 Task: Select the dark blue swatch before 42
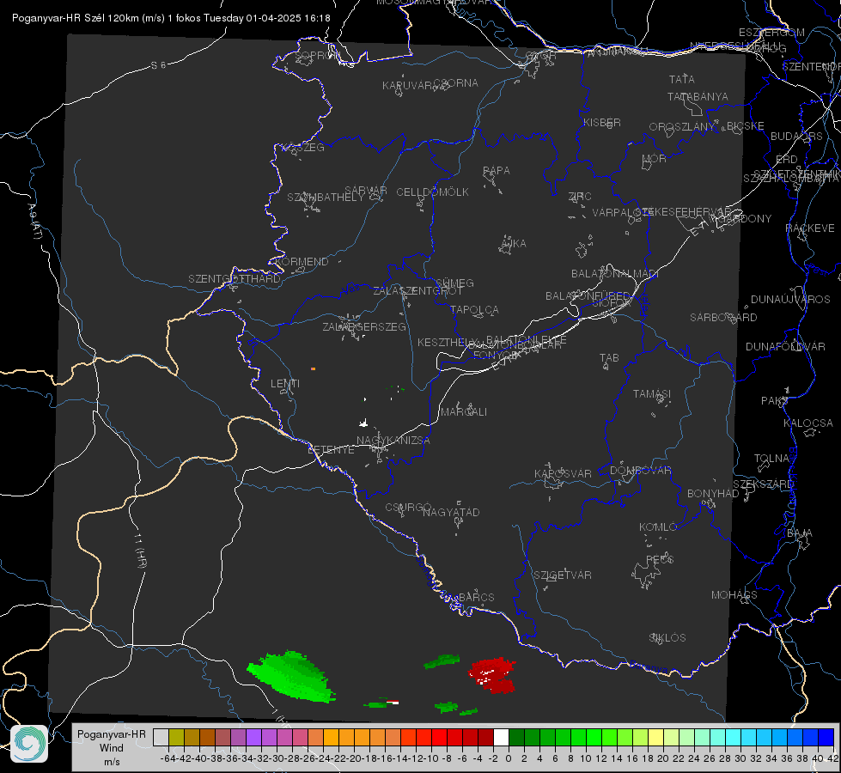pyautogui.click(x=826, y=737)
